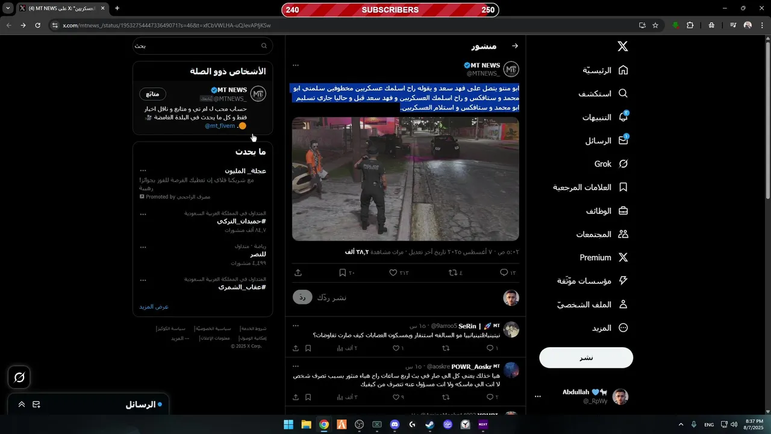
Task: Open options for عجلة_المليون trend
Action: point(143,171)
